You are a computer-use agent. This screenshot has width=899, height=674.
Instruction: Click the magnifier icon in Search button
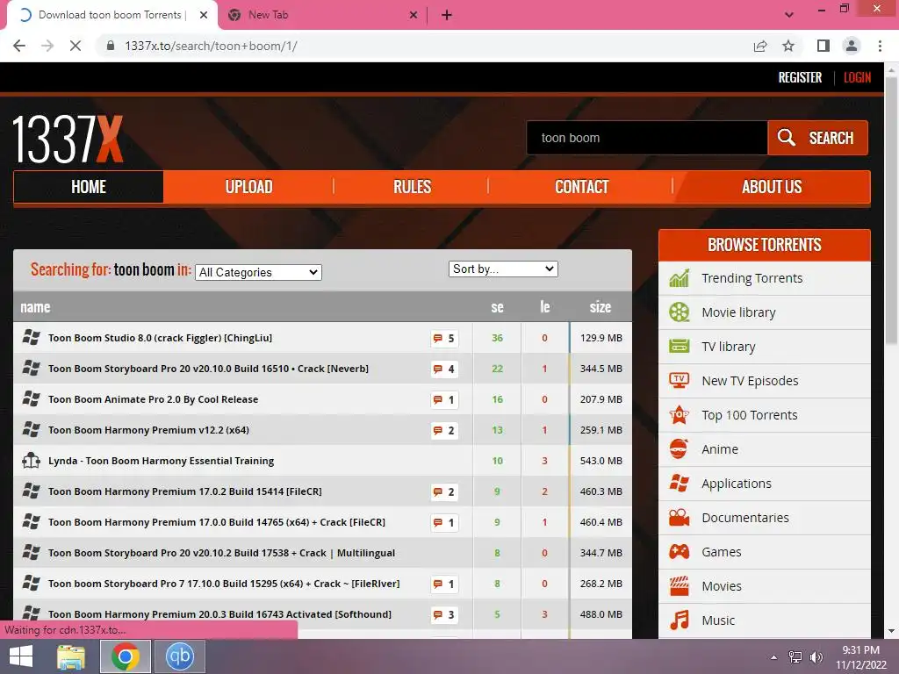[x=786, y=138]
